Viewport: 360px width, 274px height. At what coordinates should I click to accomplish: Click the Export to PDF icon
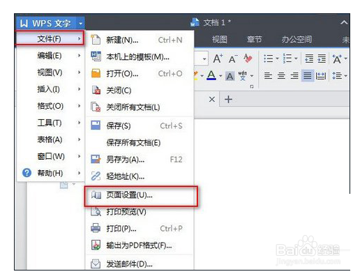point(96,245)
